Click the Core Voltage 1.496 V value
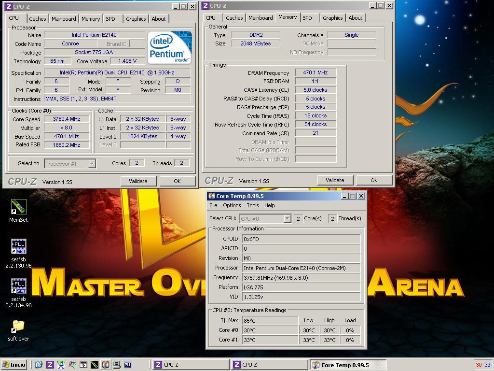The image size is (494, 371). pyautogui.click(x=127, y=61)
